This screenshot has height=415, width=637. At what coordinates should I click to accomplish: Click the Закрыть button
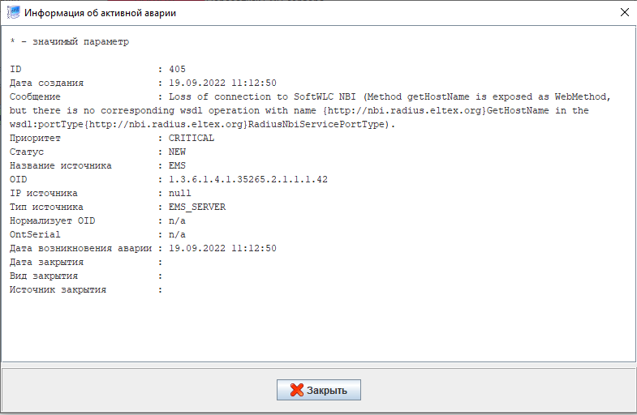[x=318, y=390]
